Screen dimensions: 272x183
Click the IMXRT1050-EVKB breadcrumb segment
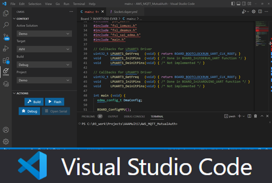[105, 19]
